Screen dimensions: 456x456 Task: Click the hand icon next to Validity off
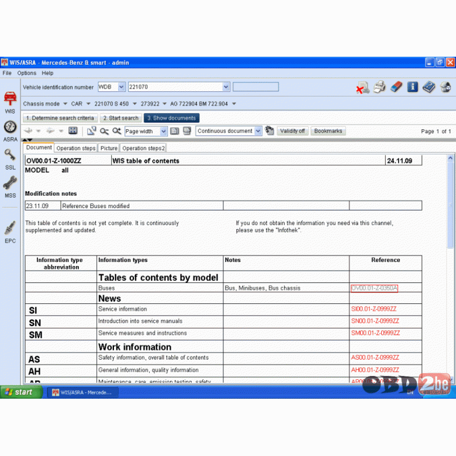[x=270, y=130]
